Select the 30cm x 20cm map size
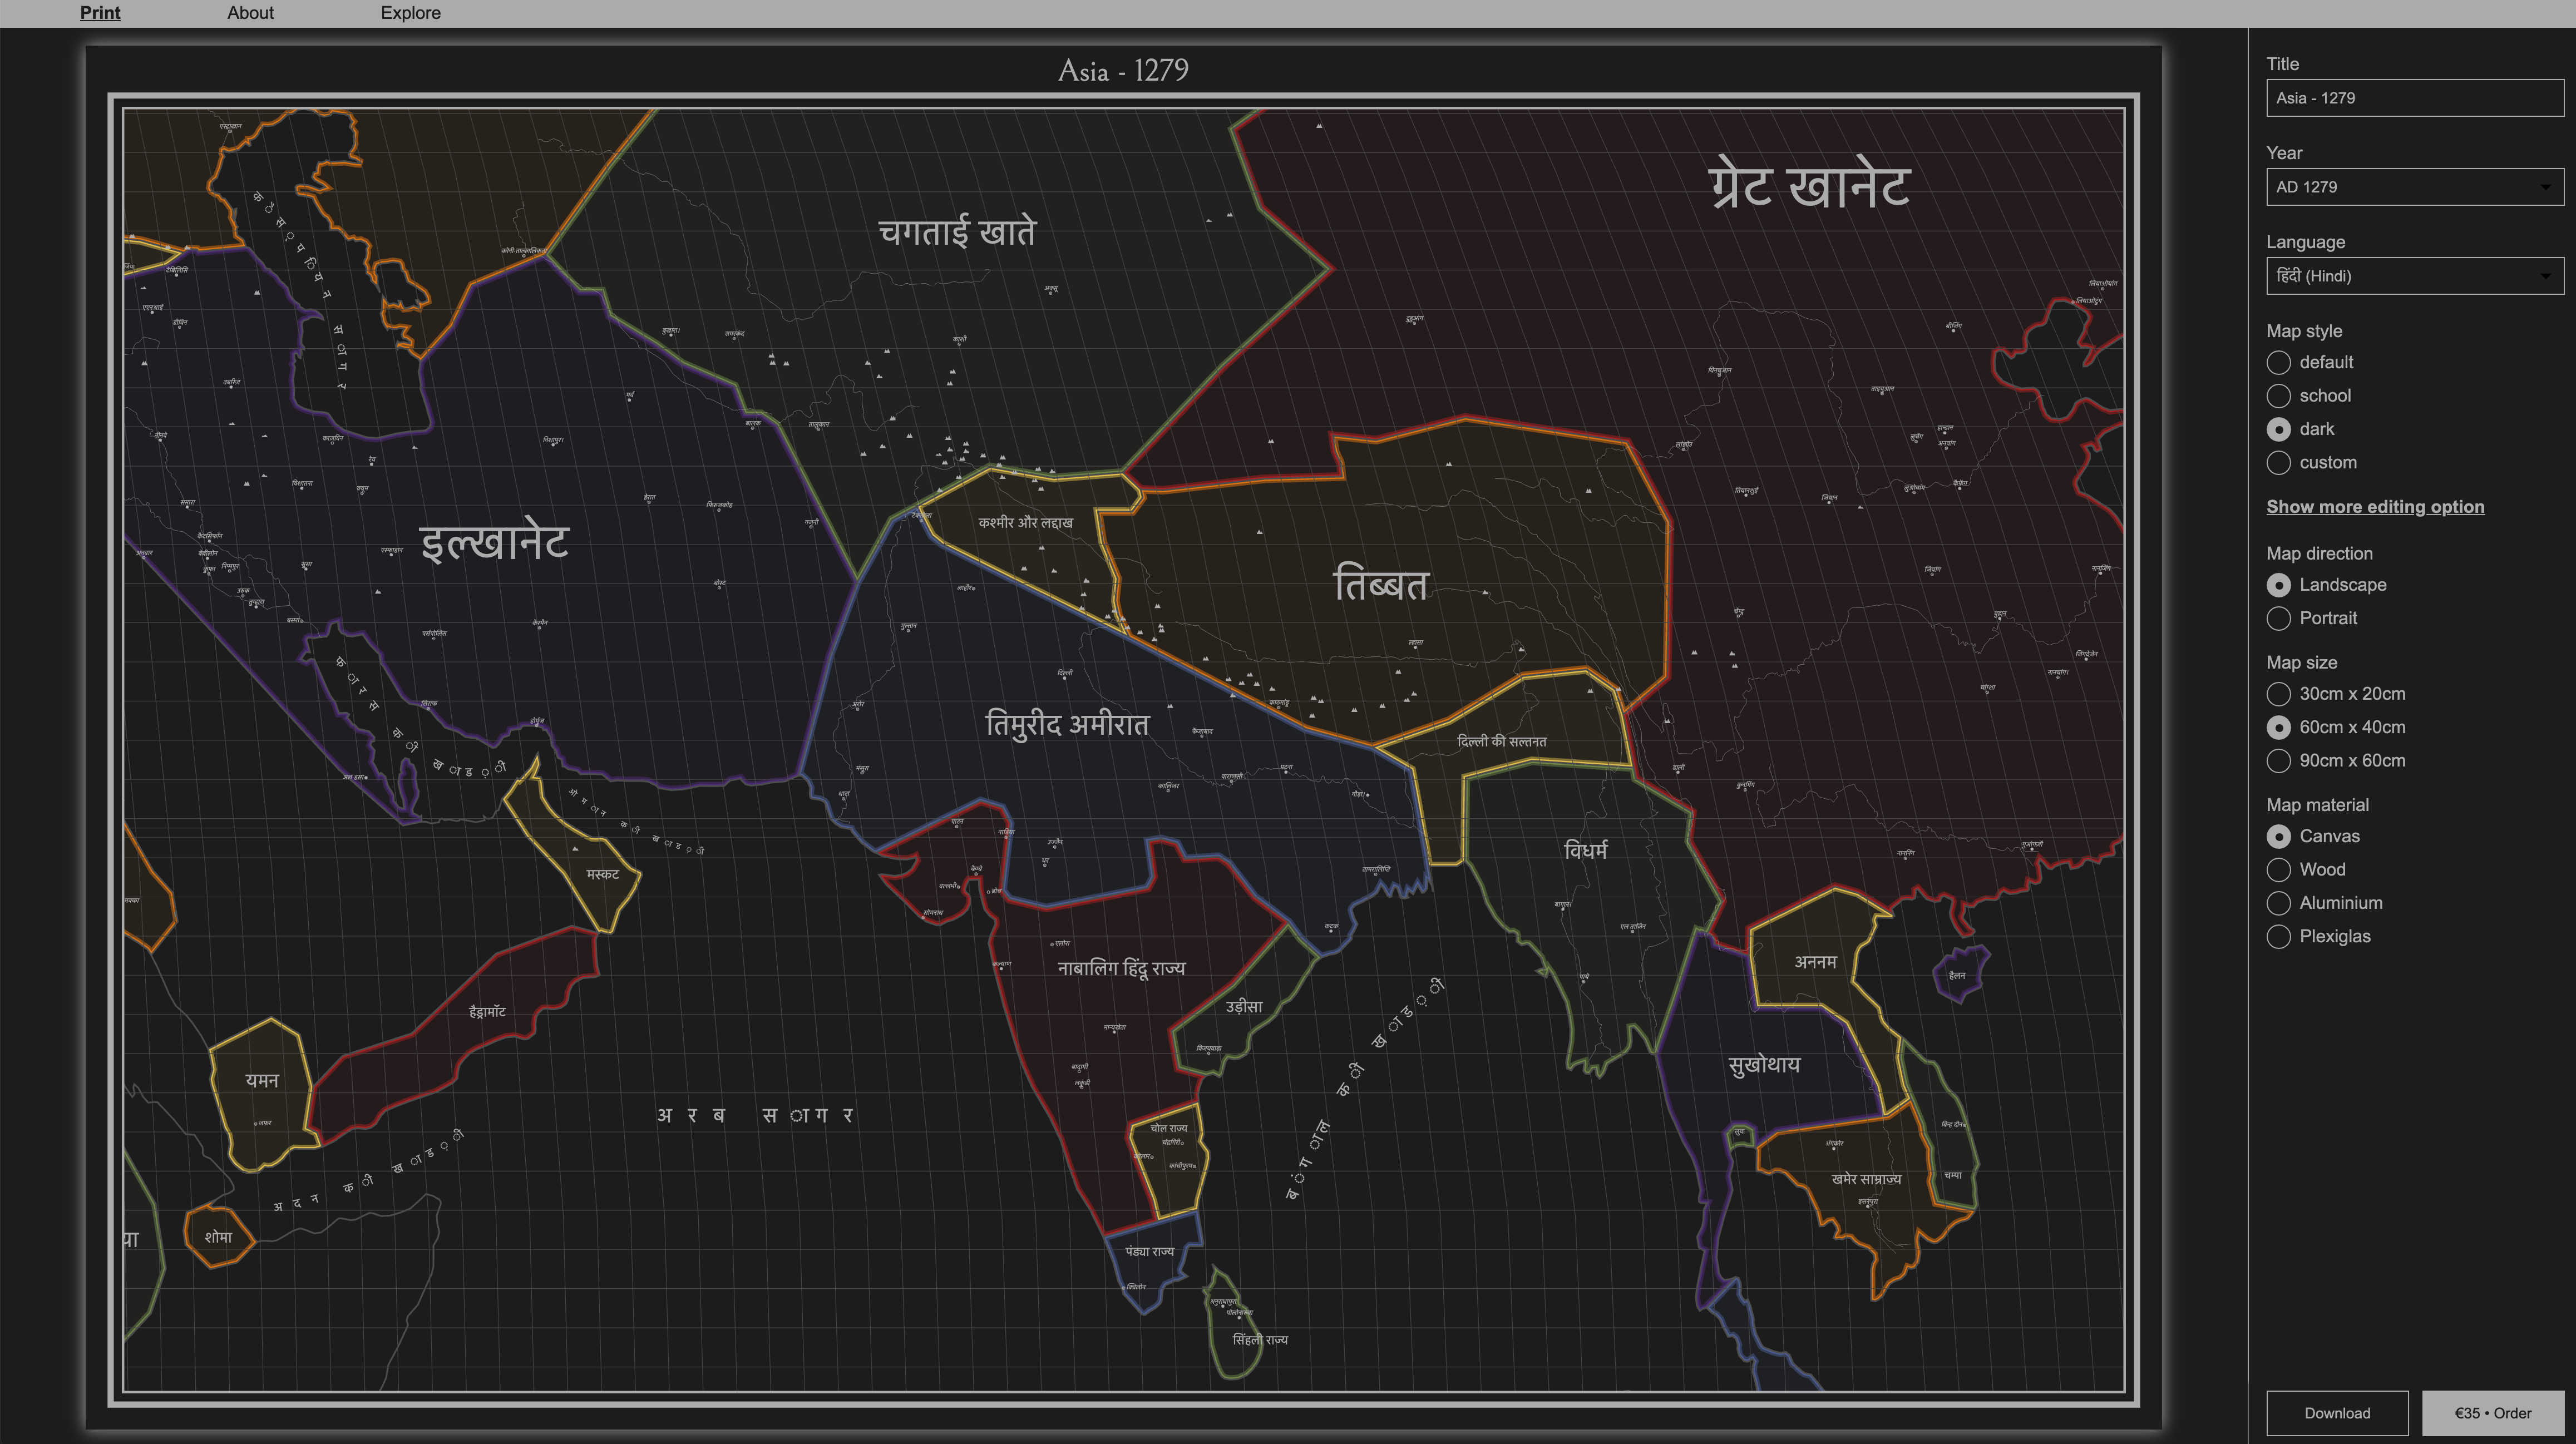 pyautogui.click(x=2280, y=694)
